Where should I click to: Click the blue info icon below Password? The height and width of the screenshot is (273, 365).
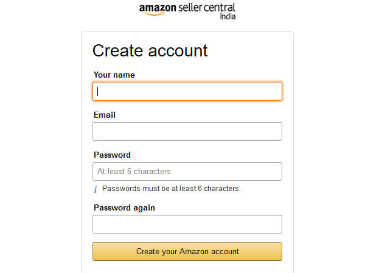[96, 189]
